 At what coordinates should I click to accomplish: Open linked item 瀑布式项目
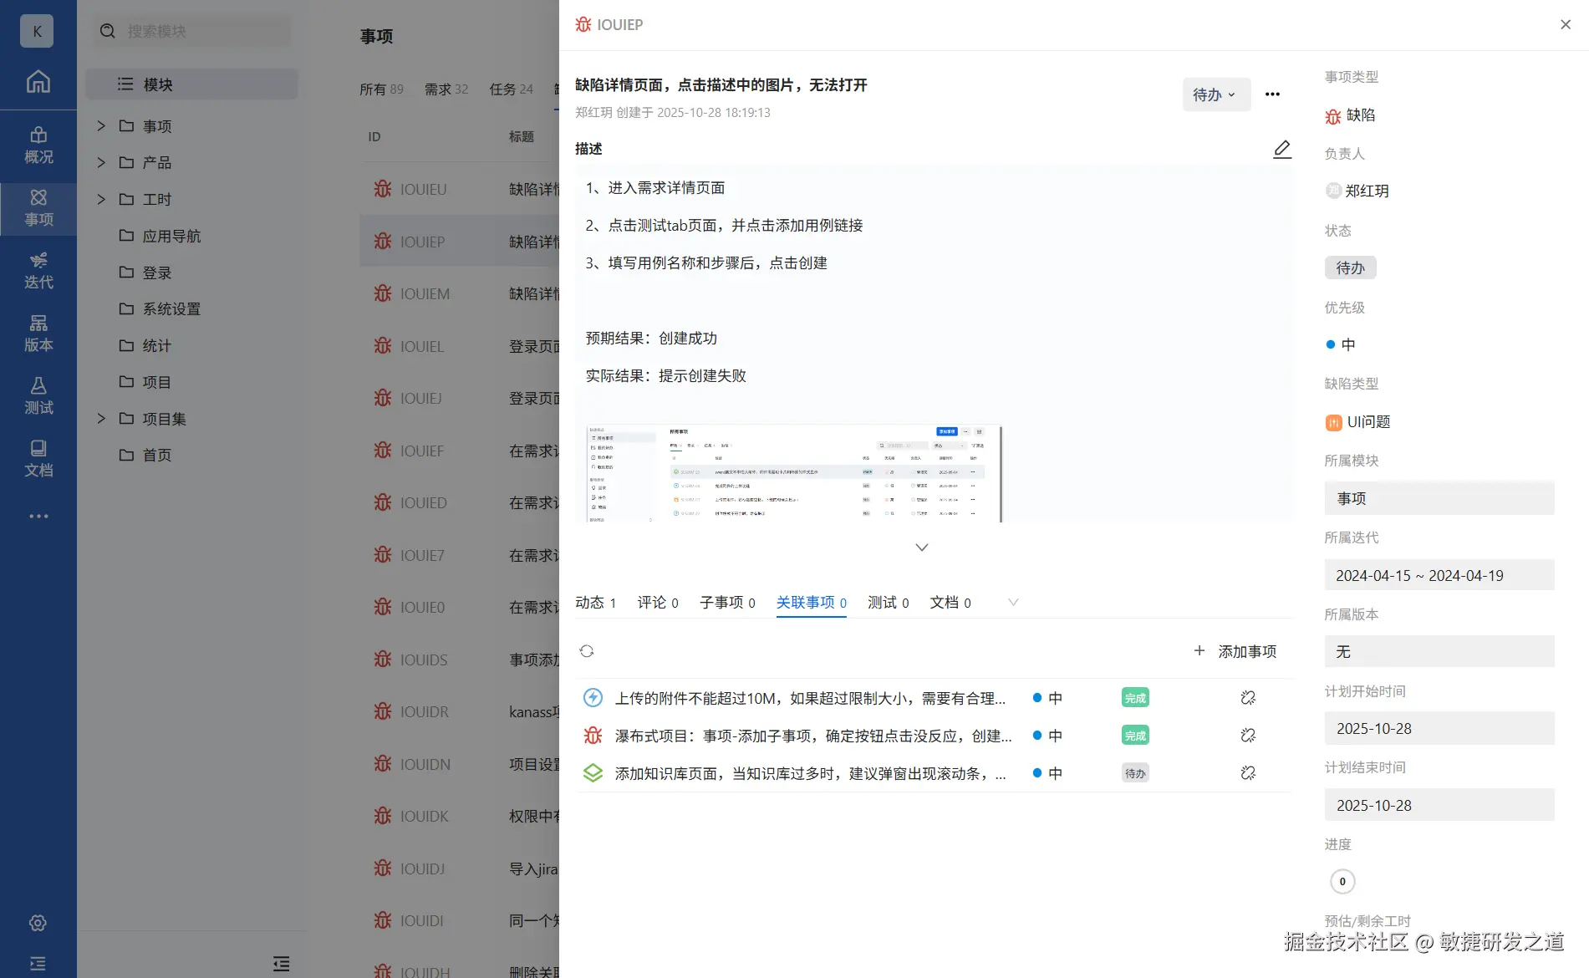pyautogui.click(x=813, y=736)
